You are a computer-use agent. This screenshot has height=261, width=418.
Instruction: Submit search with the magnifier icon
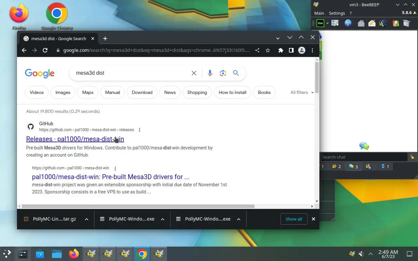[236, 73]
